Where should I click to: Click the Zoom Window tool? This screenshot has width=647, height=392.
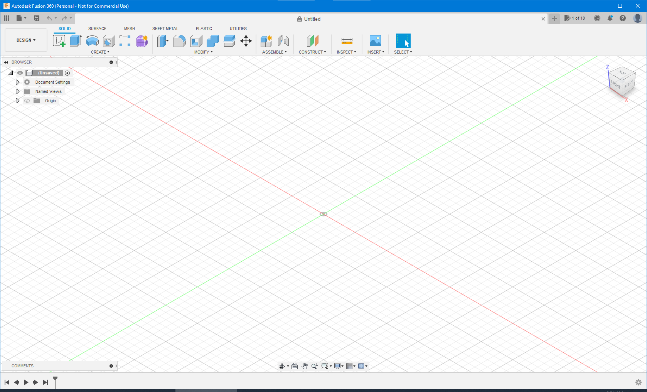(325, 366)
